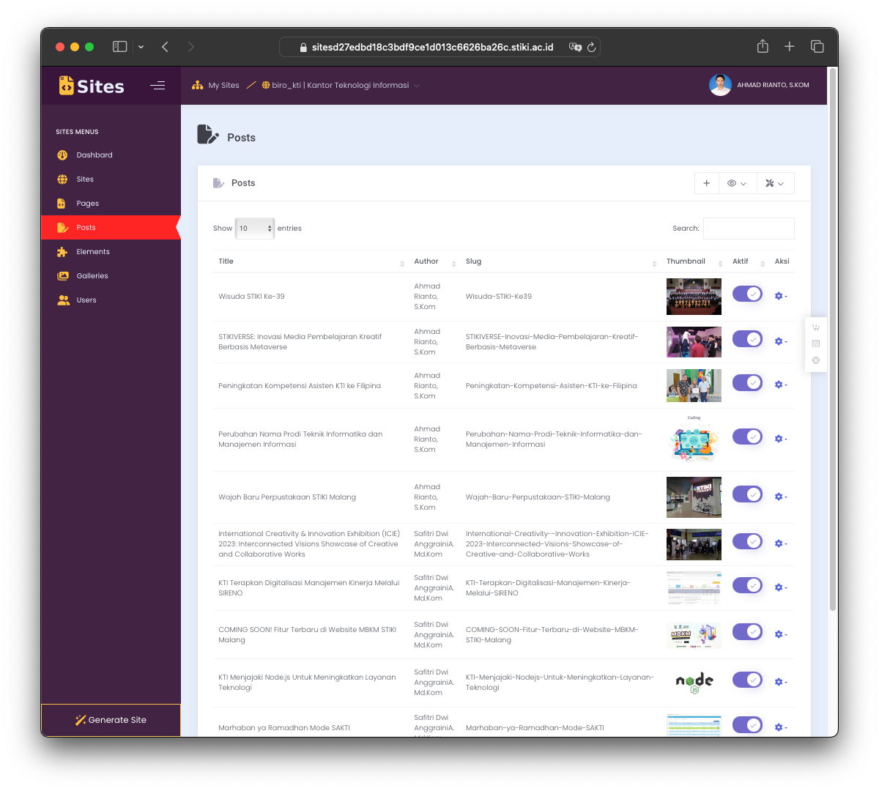Toggle Aktif switch for Wisuda STIKI Ke-39
The height and width of the screenshot is (791, 879).
747,294
